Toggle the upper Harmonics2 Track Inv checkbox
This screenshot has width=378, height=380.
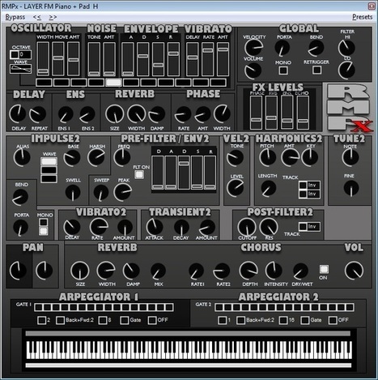[x=303, y=186]
